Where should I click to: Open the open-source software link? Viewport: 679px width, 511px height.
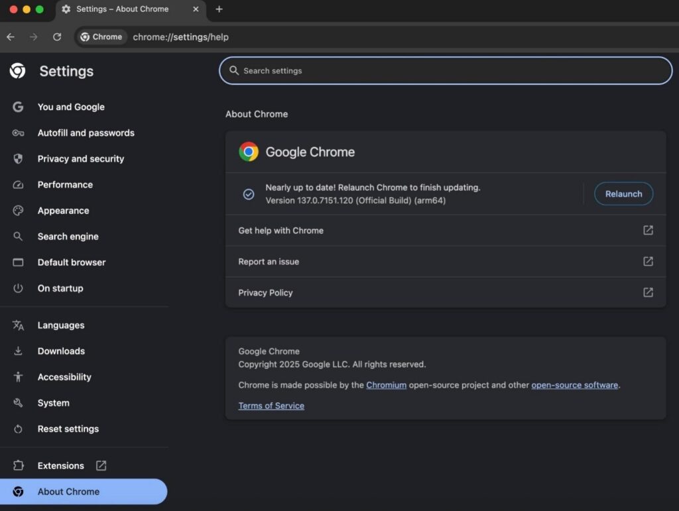(575, 385)
